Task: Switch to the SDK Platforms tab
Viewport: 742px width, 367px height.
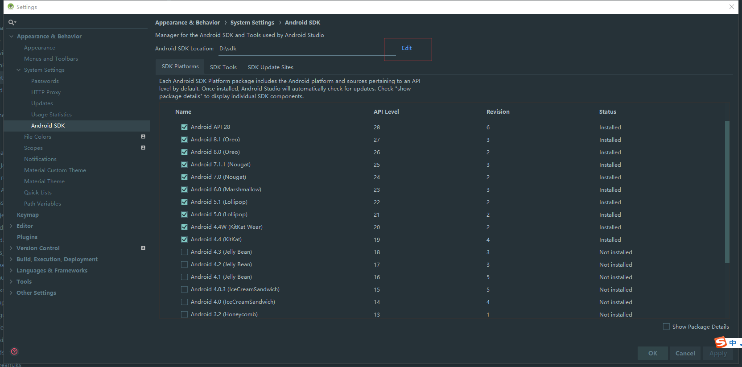Action: click(x=180, y=66)
